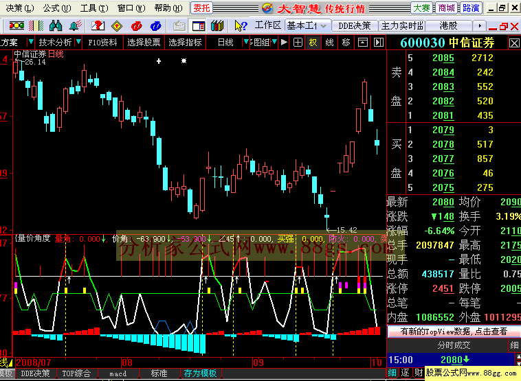
Task: Toggle the 线 drawing line button
Action: [329, 42]
